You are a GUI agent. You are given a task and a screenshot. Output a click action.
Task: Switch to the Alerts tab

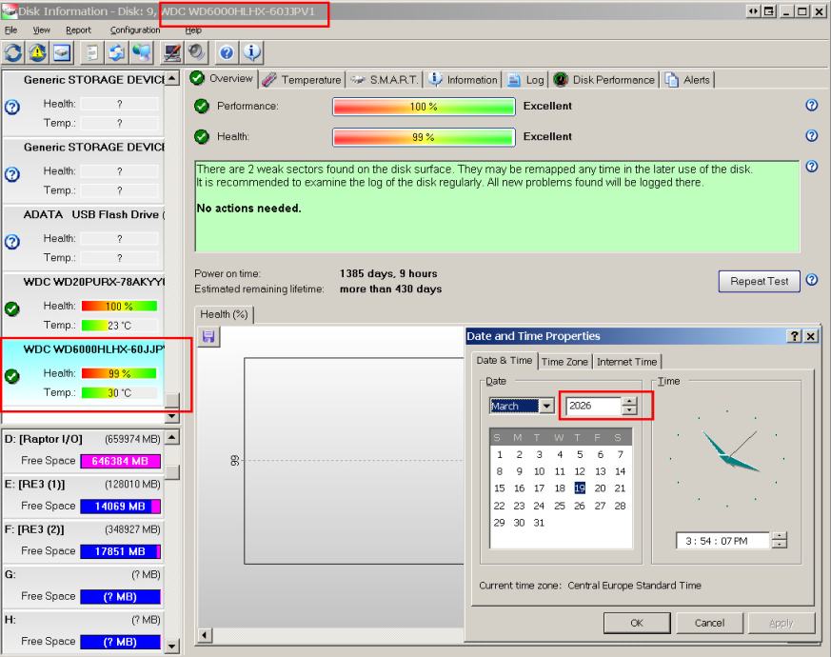(687, 80)
